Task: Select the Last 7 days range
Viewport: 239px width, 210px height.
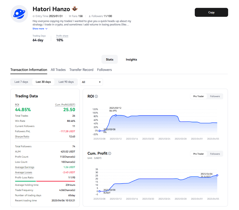Action: [21, 82]
